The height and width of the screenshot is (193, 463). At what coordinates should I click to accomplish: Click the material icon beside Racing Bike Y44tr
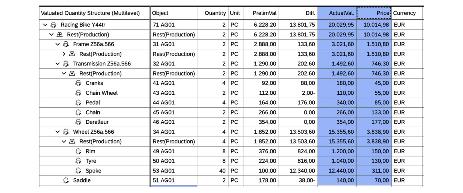(x=54, y=25)
